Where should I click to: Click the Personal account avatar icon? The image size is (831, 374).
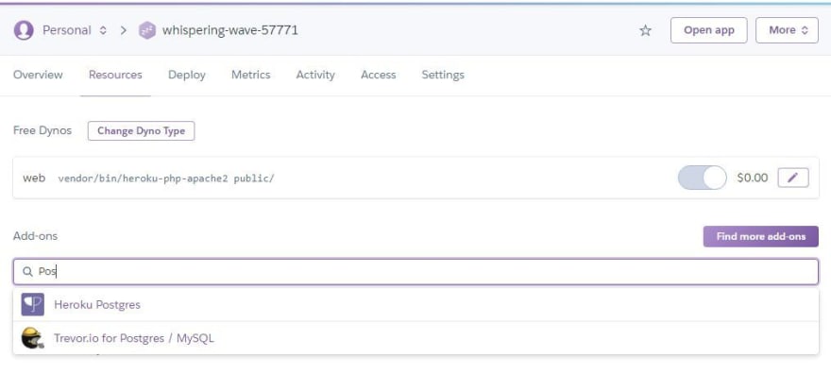point(24,30)
